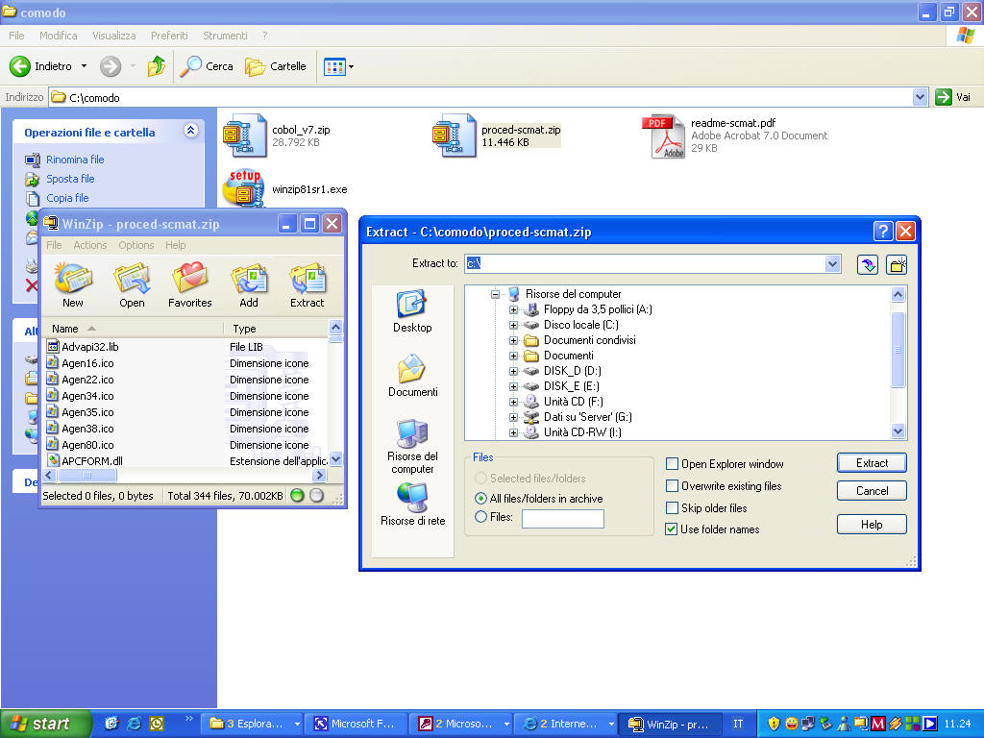Image resolution: width=984 pixels, height=738 pixels.
Task: Uncheck Use folder names checkbox
Action: (672, 529)
